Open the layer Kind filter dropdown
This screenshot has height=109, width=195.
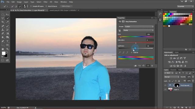pyautogui.click(x=169, y=73)
